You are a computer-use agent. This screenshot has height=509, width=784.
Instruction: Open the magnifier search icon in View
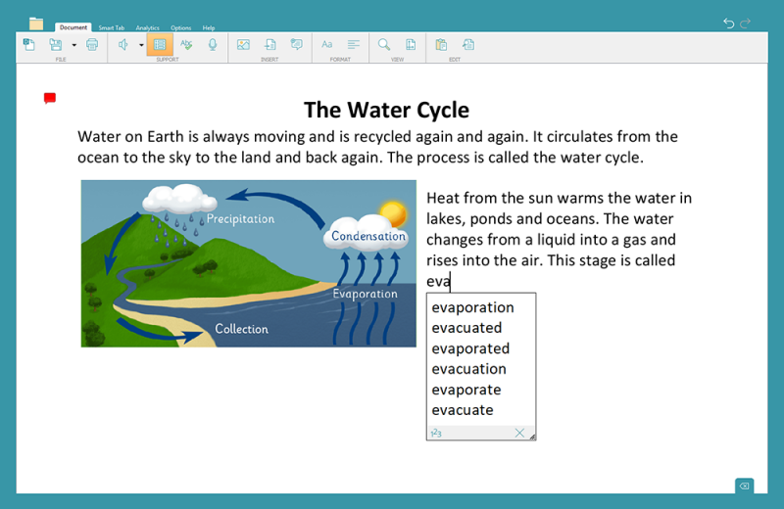point(384,45)
